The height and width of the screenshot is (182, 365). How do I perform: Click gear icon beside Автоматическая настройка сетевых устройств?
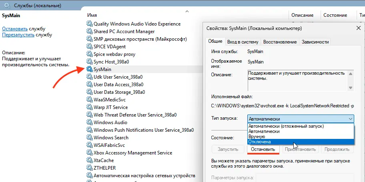[x=89, y=175]
